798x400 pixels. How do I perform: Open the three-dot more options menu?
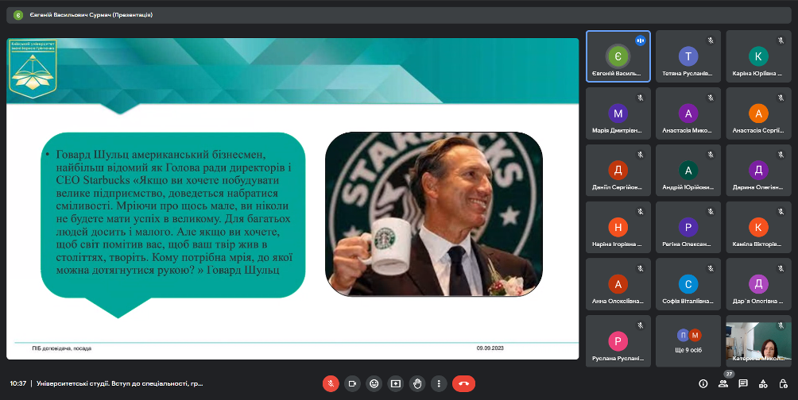[x=438, y=383]
